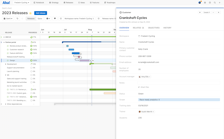Switch to the Related tab
Image resolution: width=224 pixels, height=139 pixels.
[x=138, y=28]
